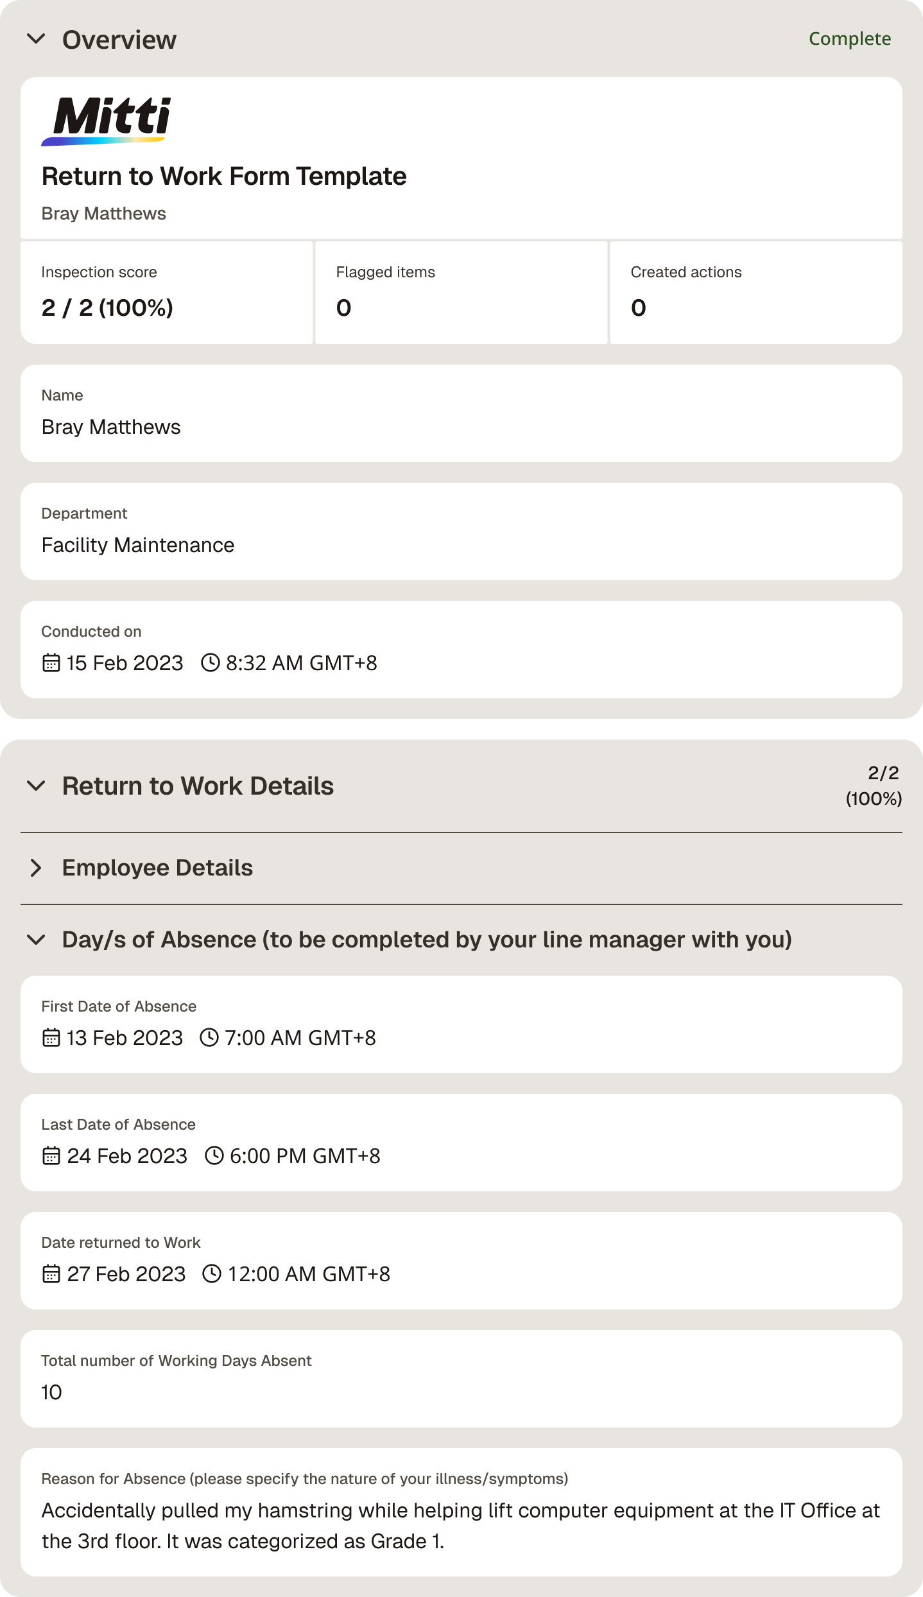The image size is (923, 1597).
Task: Collapse the Overview section chevron
Action: tap(36, 39)
